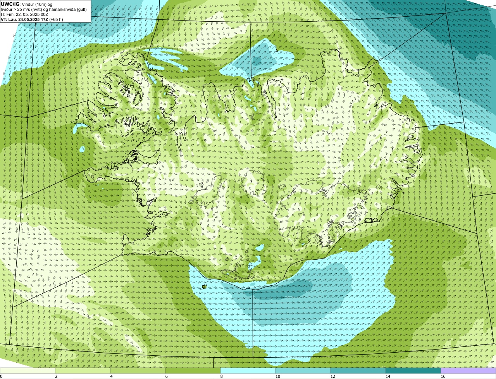Click the 'IT: Fim. 22. 05. 2025 00Z' line
Screen dimensions: 496x379
tap(24, 14)
